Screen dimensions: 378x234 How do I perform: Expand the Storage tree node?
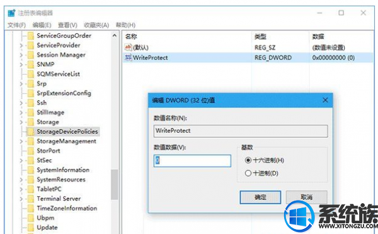(x=21, y=122)
